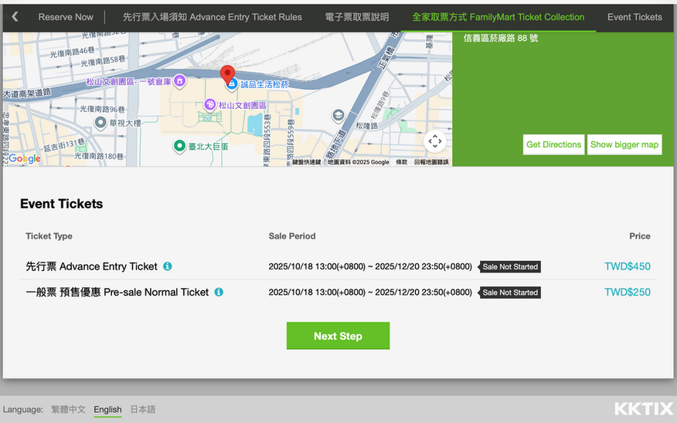The width and height of the screenshot is (677, 423).
Task: Click the Event Tickets section heading
Action: click(x=62, y=204)
